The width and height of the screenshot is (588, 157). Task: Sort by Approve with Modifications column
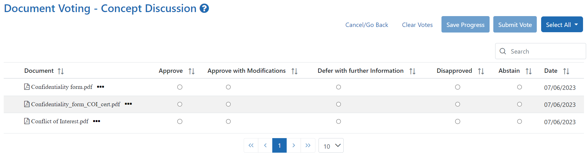point(294,71)
